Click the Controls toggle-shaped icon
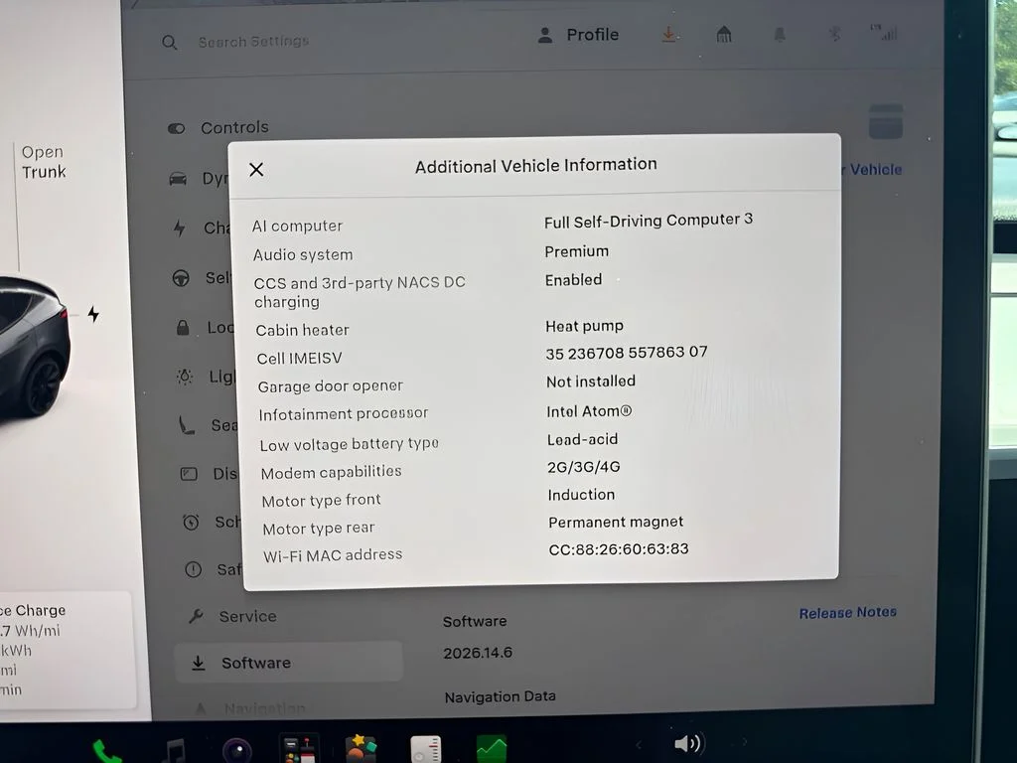 click(177, 128)
